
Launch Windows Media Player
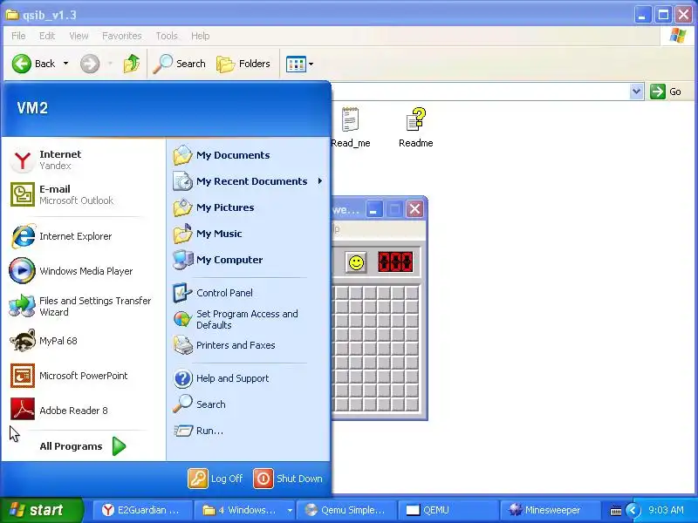pyautogui.click(x=83, y=271)
